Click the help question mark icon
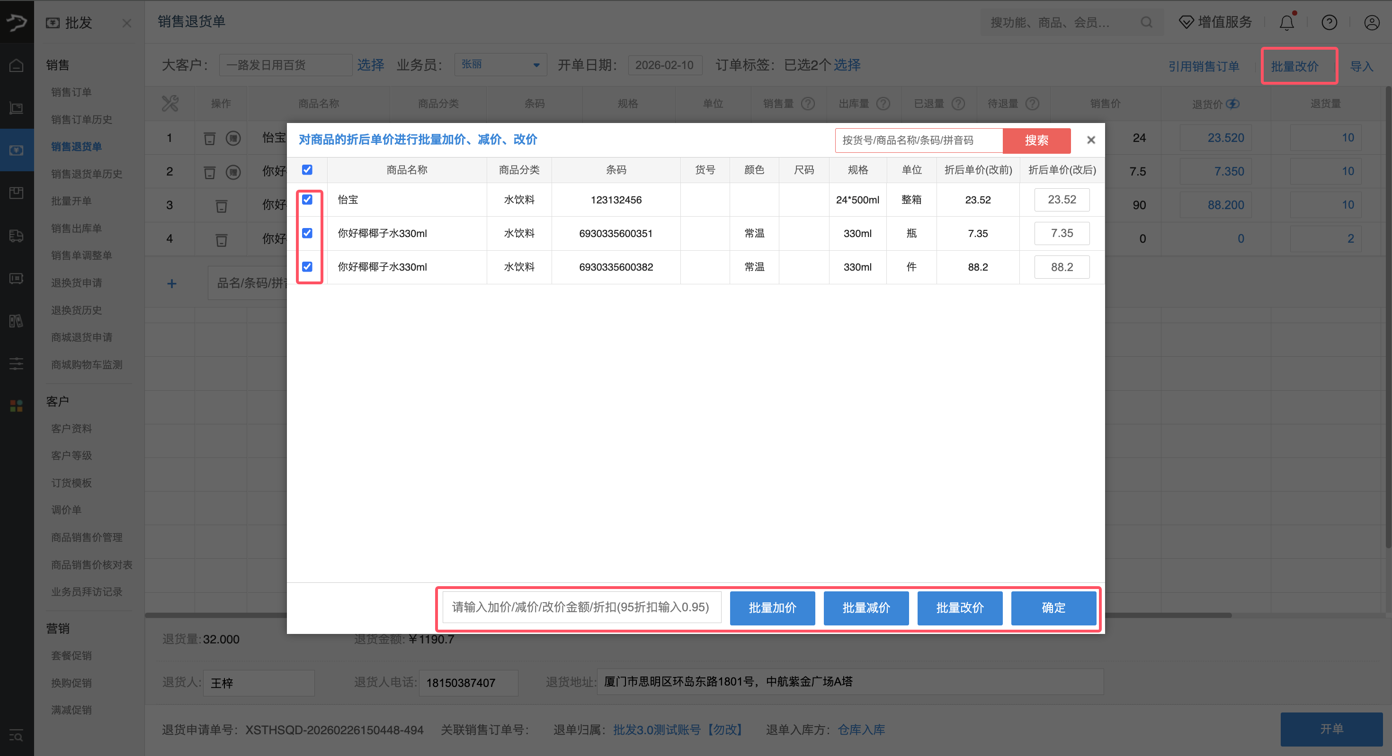The height and width of the screenshot is (756, 1392). click(1330, 22)
